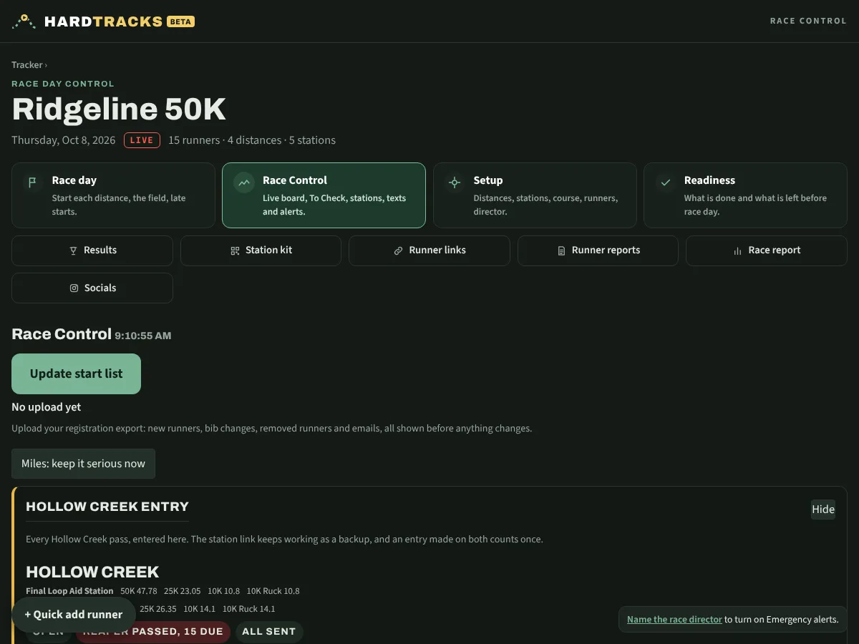Image resolution: width=859 pixels, height=644 pixels.
Task: Click the 'No upload yet' text
Action: (47, 407)
